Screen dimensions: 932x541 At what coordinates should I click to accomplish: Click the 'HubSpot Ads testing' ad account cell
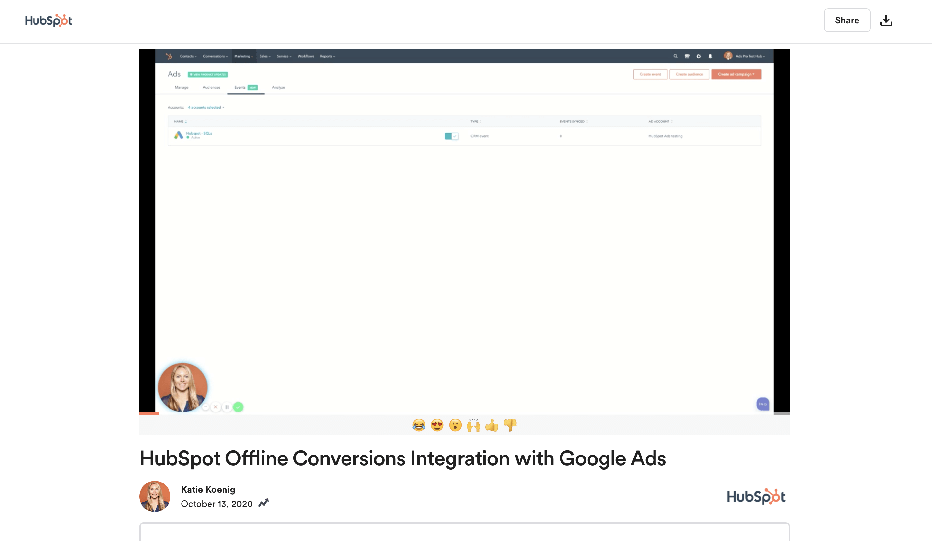click(x=665, y=136)
